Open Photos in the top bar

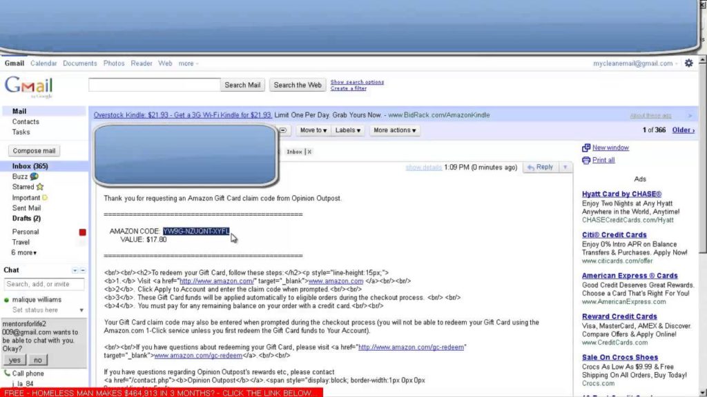[114, 63]
